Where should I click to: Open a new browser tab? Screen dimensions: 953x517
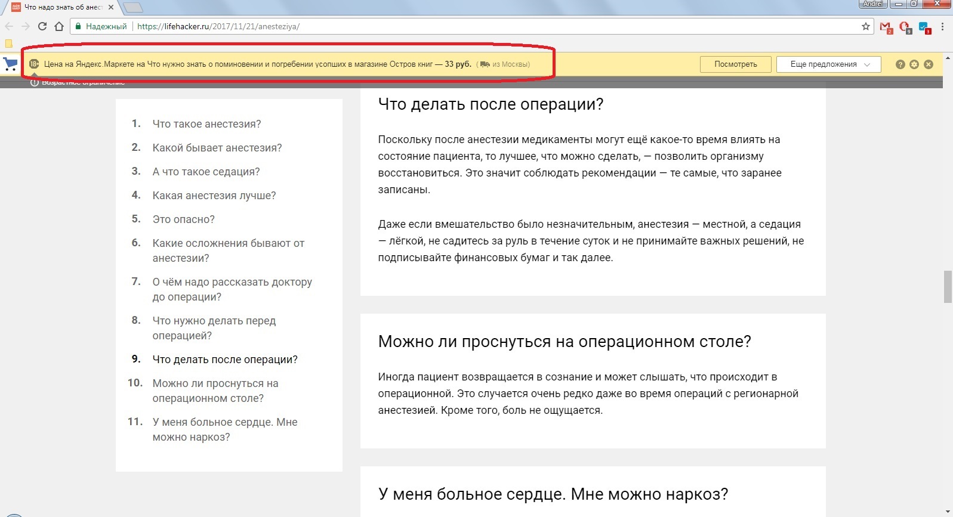click(x=132, y=7)
